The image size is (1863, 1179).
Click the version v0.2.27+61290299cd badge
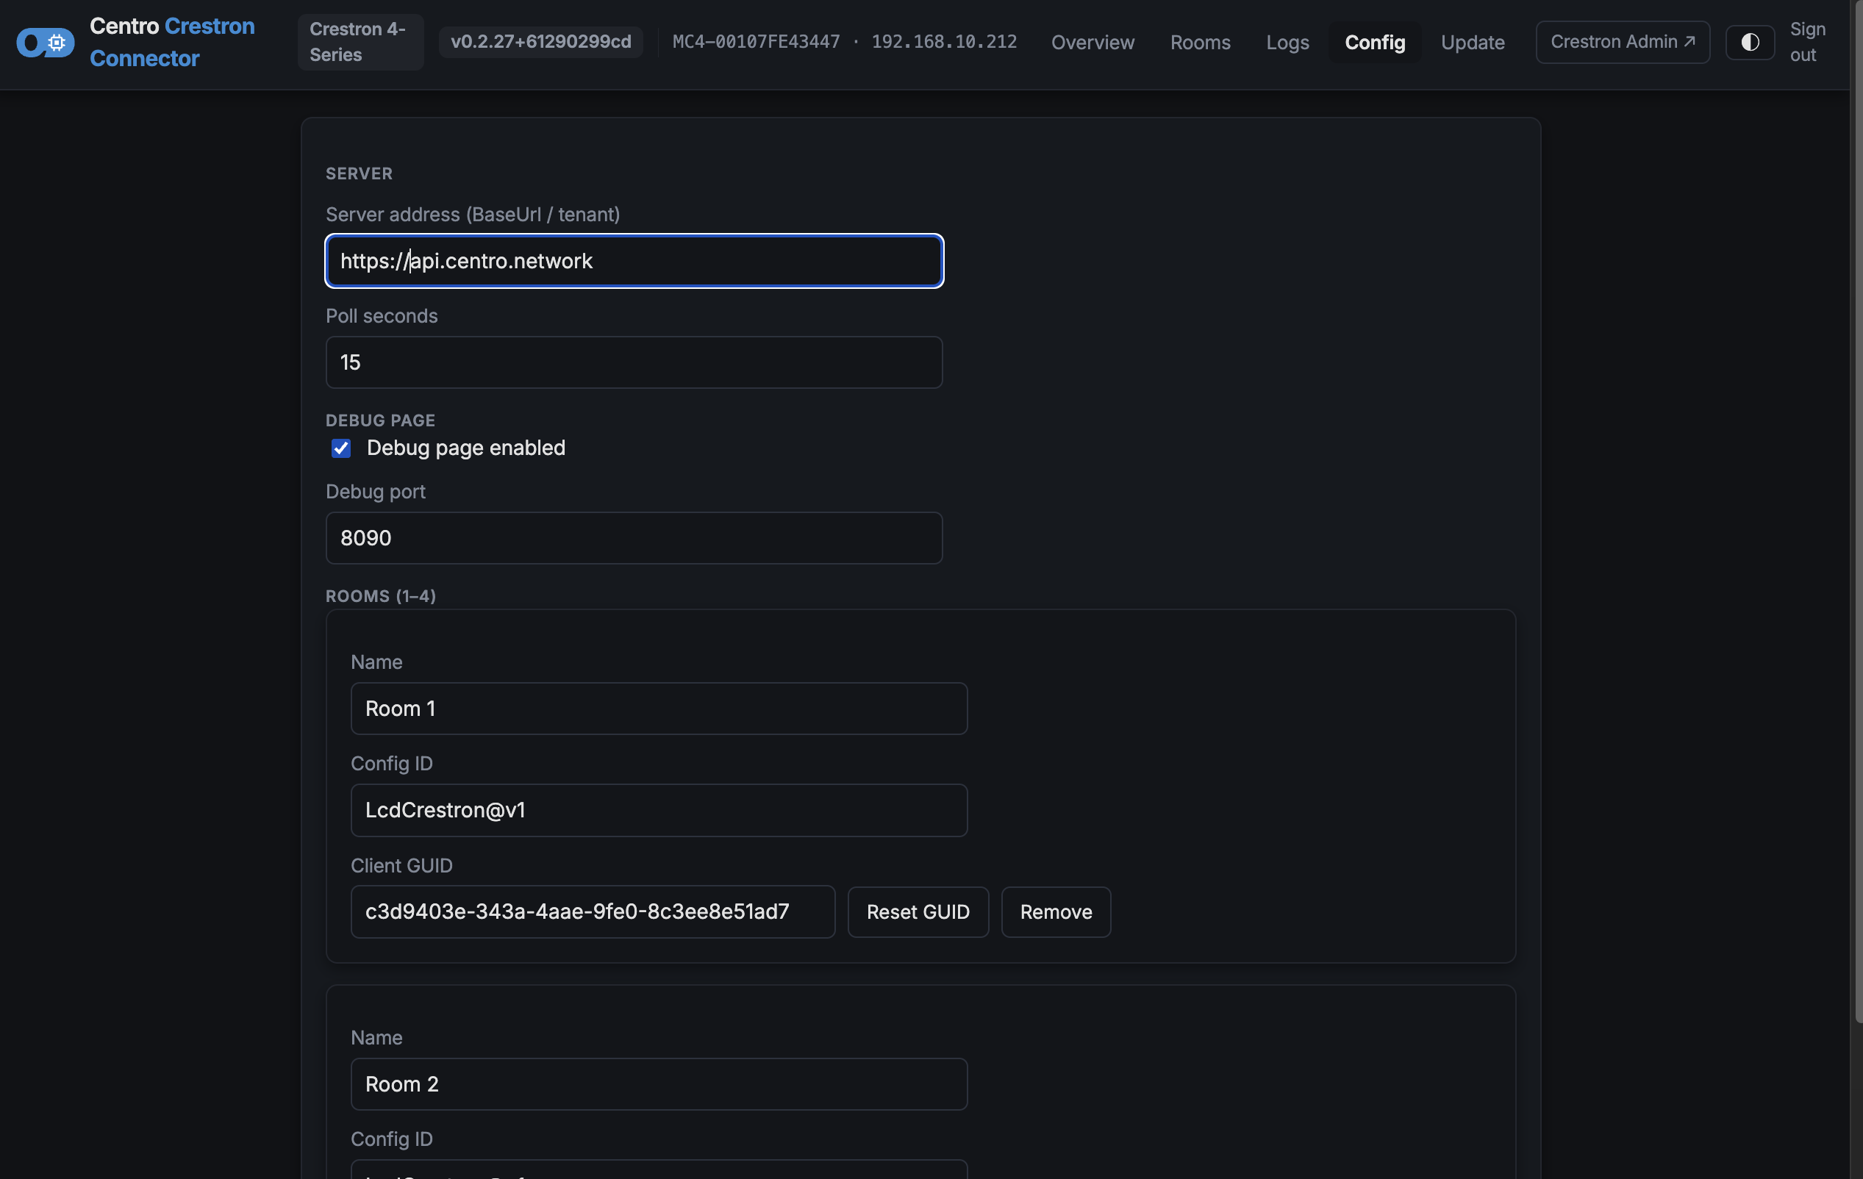pyautogui.click(x=541, y=42)
